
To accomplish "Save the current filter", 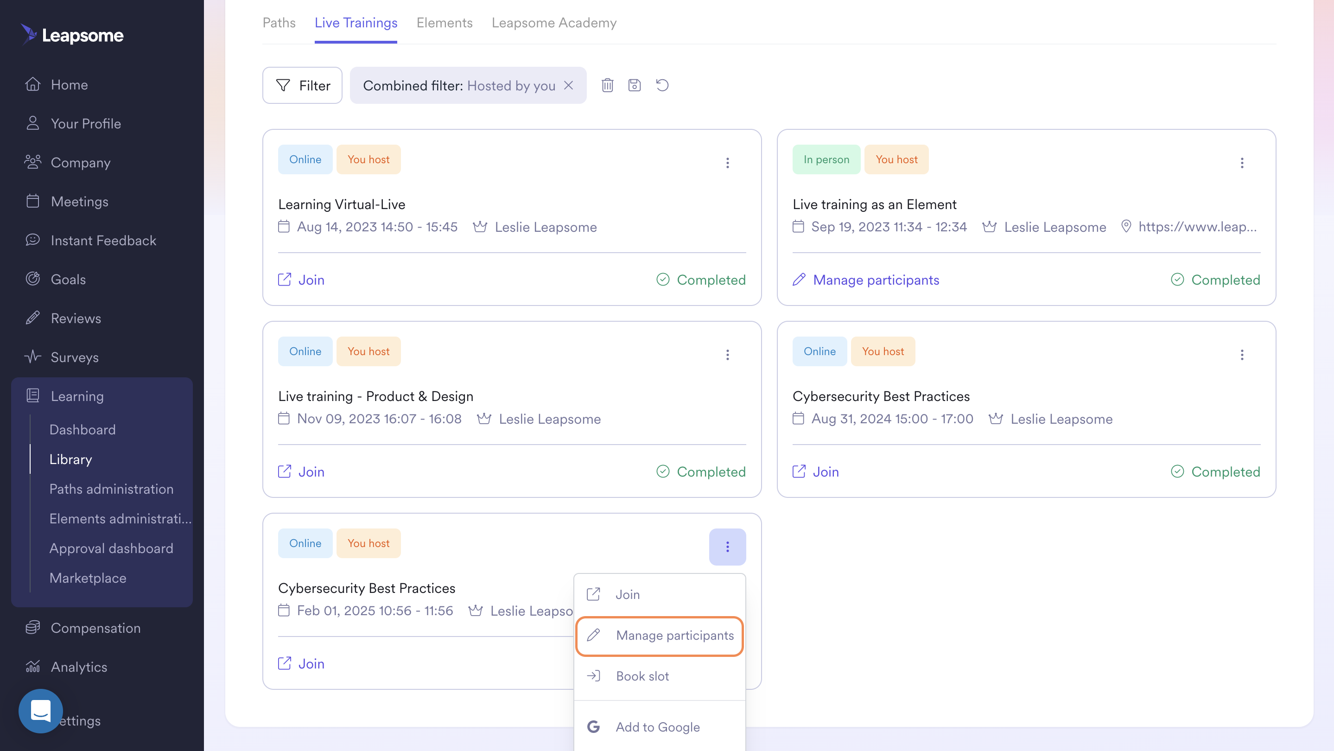I will pos(635,85).
